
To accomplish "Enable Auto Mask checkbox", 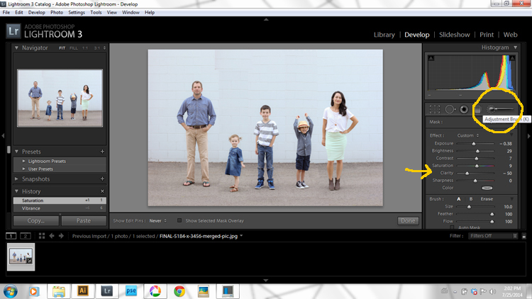I will coord(452,227).
